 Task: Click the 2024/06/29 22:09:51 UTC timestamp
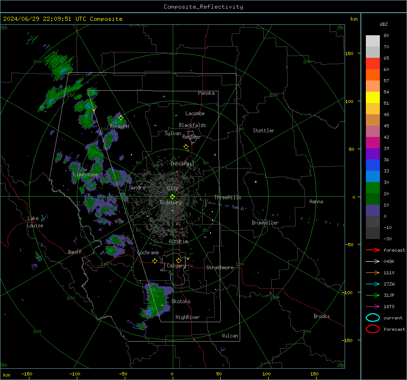point(45,19)
